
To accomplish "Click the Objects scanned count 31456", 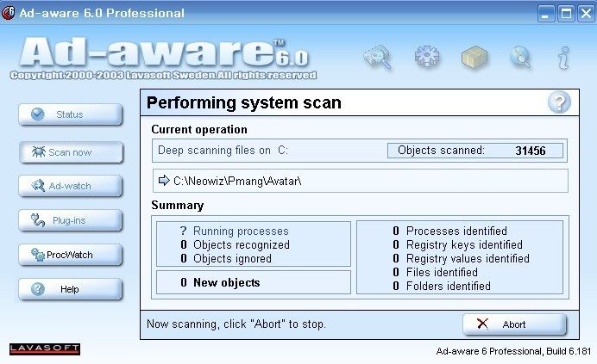I will click(531, 151).
